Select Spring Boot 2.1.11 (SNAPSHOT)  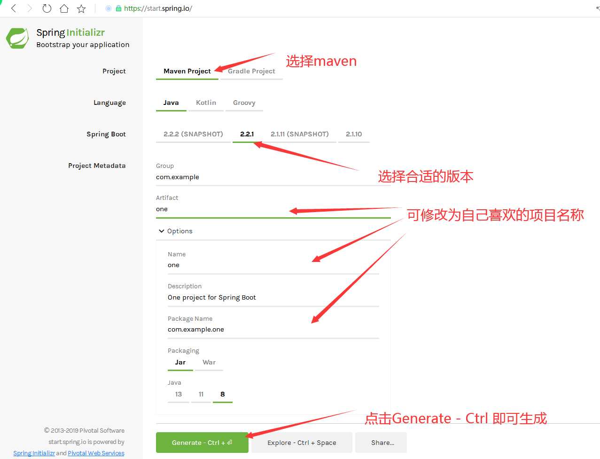(300, 134)
